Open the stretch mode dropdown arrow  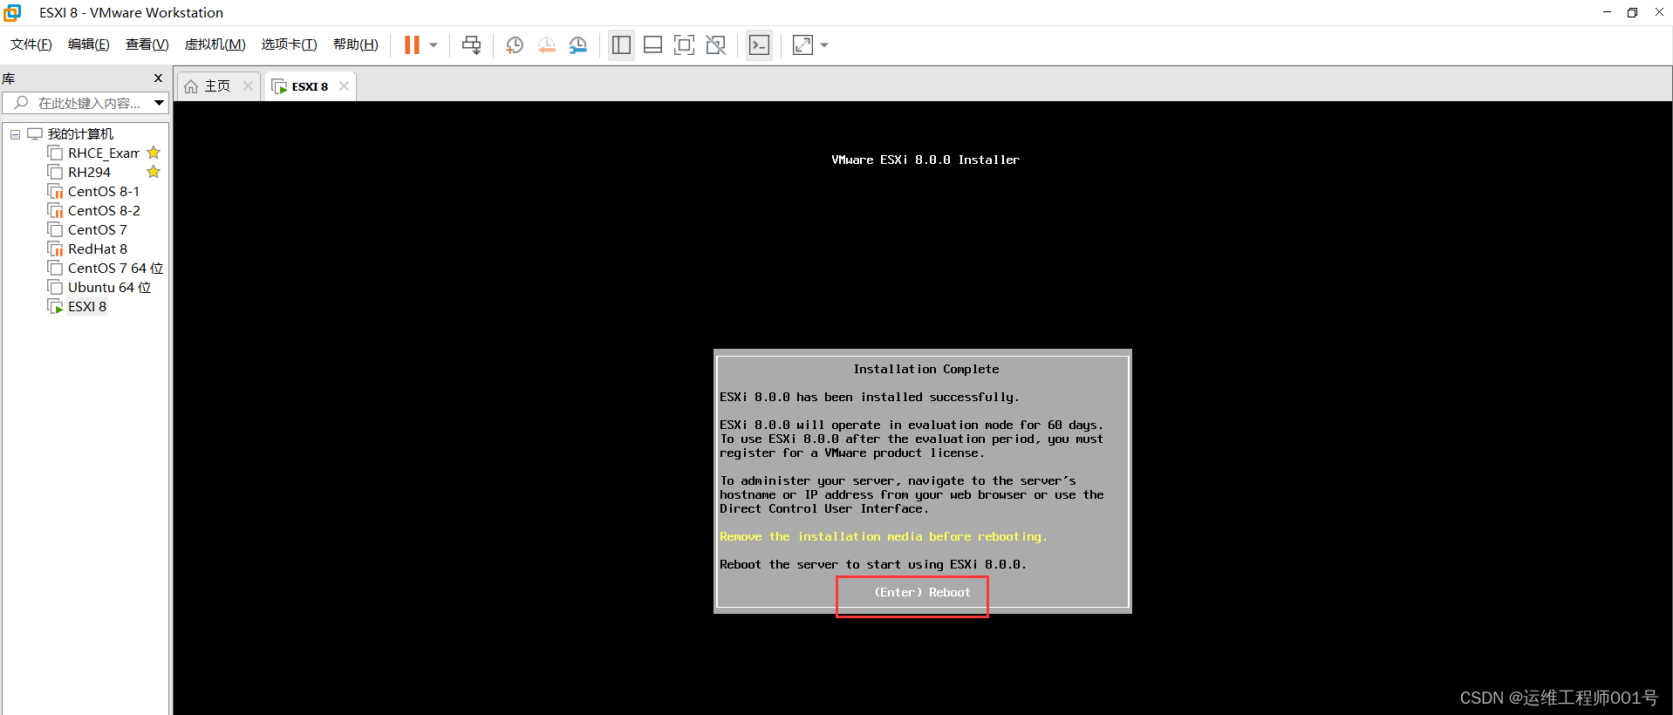[824, 45]
